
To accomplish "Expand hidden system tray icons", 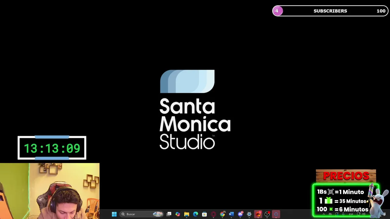I will 324,214.
